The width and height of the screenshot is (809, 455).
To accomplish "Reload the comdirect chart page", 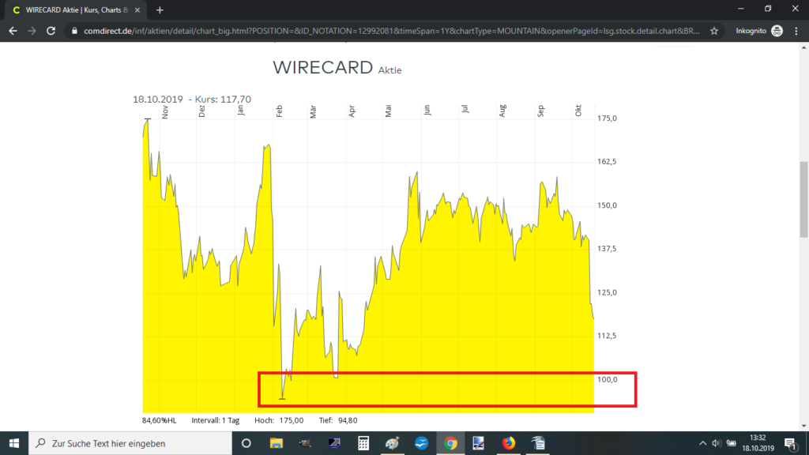I will [x=51, y=31].
